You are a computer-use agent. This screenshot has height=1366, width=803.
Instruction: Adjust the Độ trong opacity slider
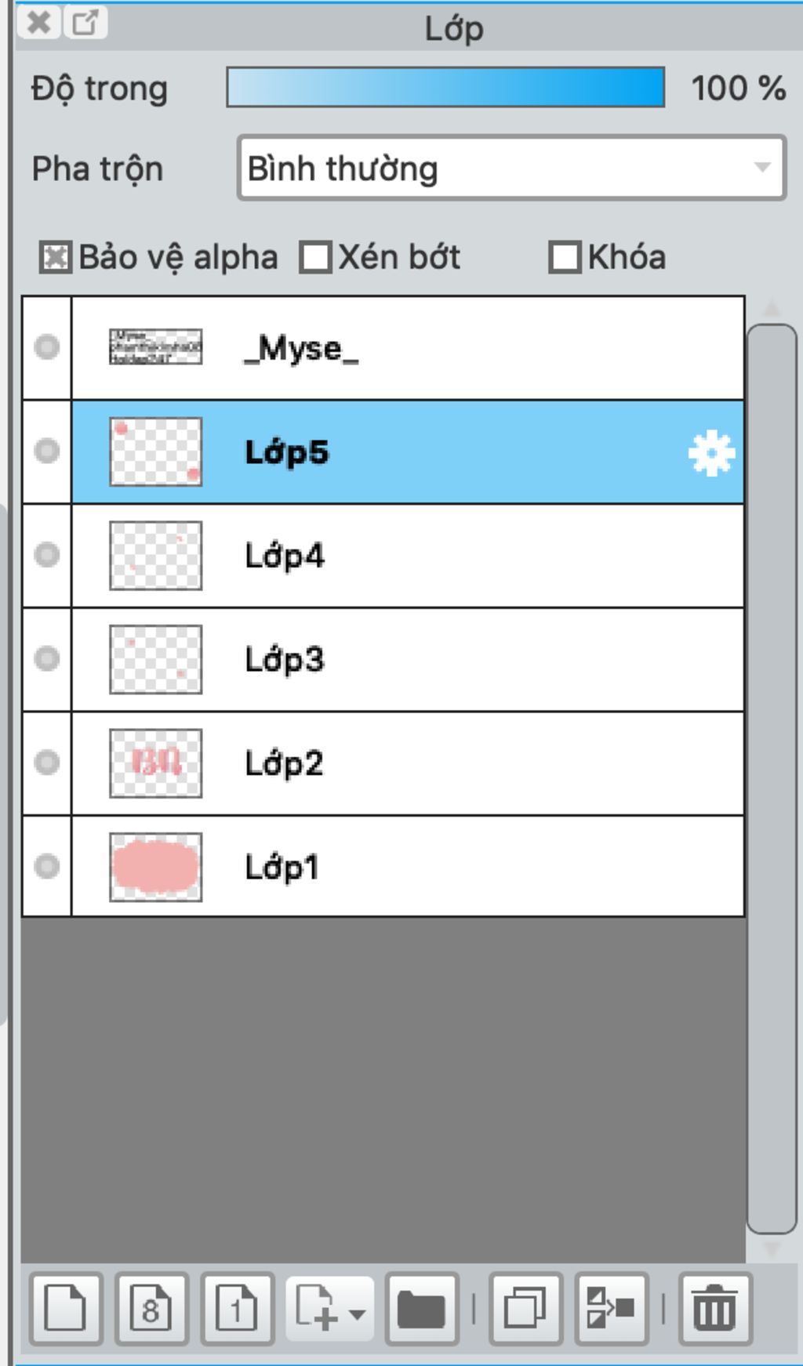click(445, 87)
